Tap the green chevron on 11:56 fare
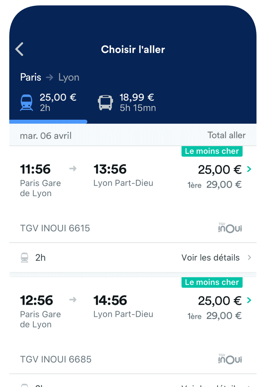The height and width of the screenshot is (387, 265). click(249, 169)
